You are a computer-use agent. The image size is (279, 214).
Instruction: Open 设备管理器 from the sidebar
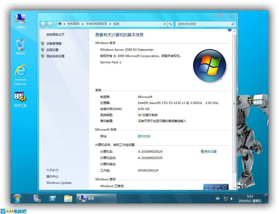coord(54,43)
